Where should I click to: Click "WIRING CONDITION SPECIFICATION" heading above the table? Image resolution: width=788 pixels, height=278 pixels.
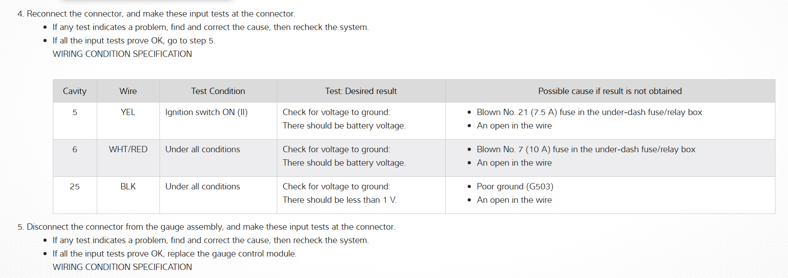coord(122,54)
